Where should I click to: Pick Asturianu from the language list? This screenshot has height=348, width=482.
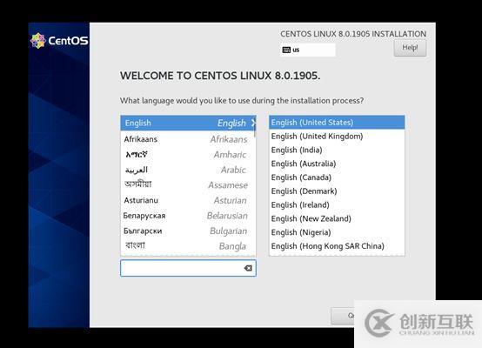coord(188,200)
